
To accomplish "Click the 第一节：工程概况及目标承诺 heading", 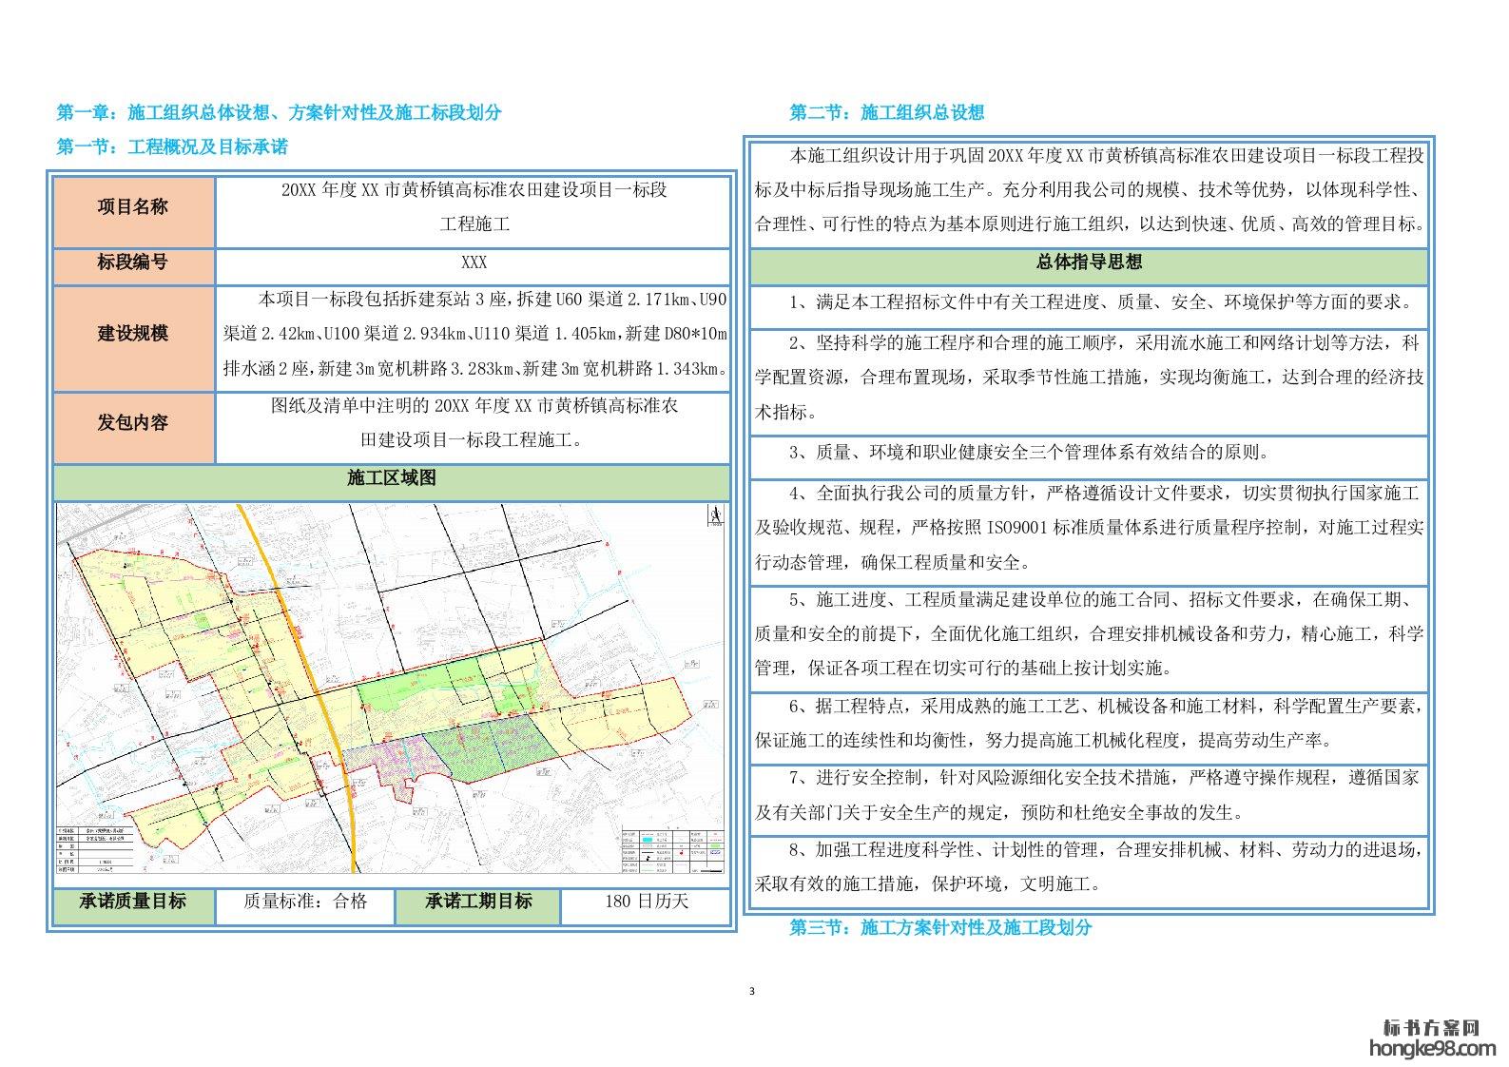I will pos(172,146).
